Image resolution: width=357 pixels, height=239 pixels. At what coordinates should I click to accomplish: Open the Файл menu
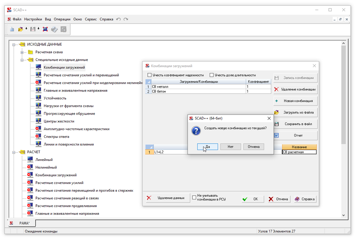coord(17,19)
